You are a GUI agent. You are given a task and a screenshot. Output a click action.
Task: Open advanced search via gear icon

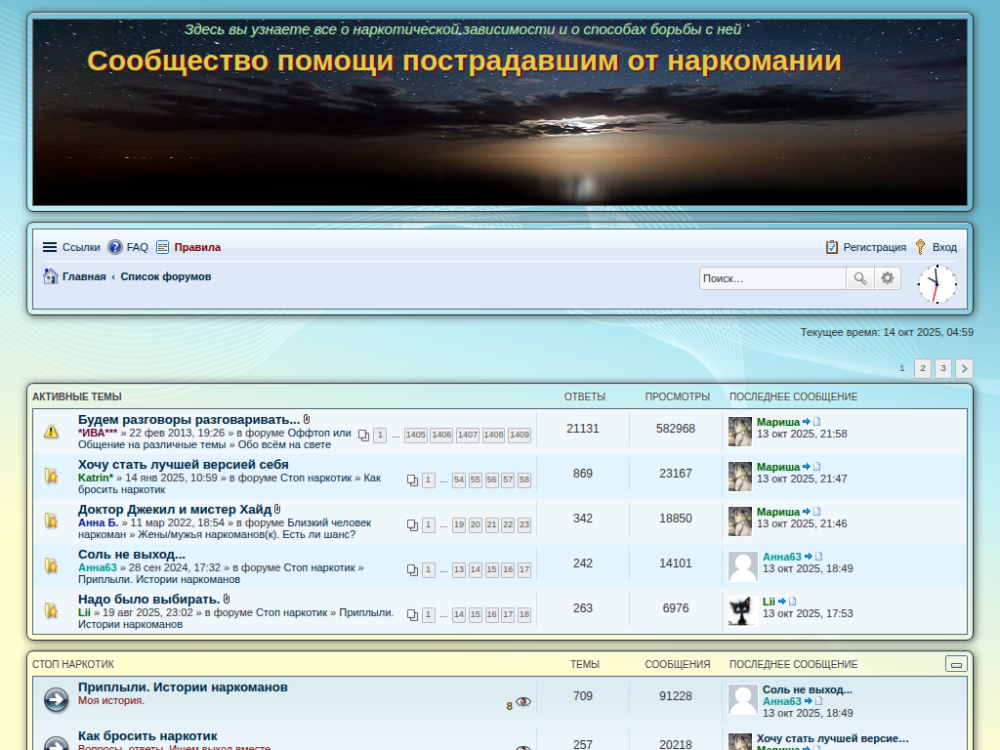[887, 278]
